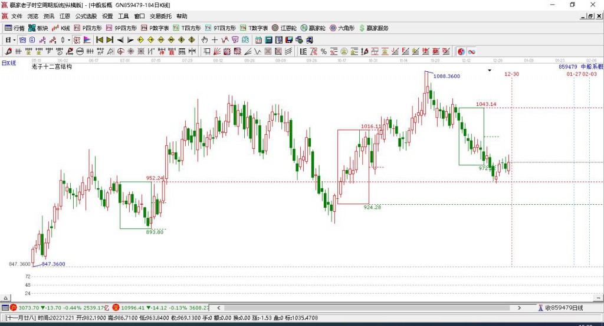Click the infinity loop icon
The image size is (604, 326).
[x=471, y=52]
